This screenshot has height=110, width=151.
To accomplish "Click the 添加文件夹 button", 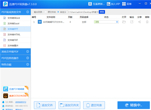I will point(69,105).
